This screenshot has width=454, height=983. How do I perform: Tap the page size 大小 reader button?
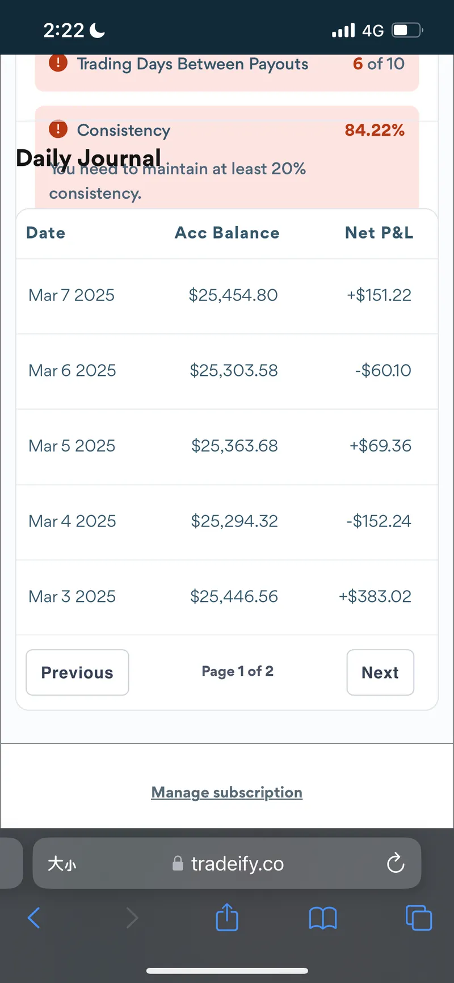point(62,864)
